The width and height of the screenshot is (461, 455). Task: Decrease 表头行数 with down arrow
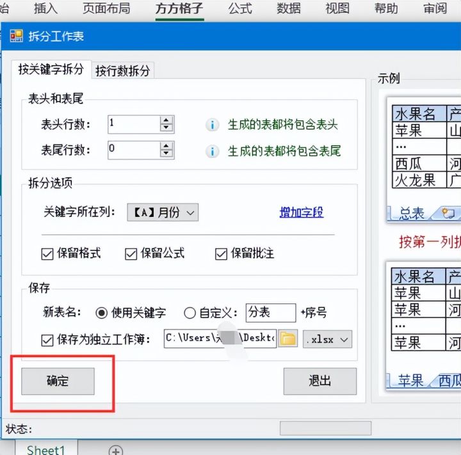click(166, 127)
